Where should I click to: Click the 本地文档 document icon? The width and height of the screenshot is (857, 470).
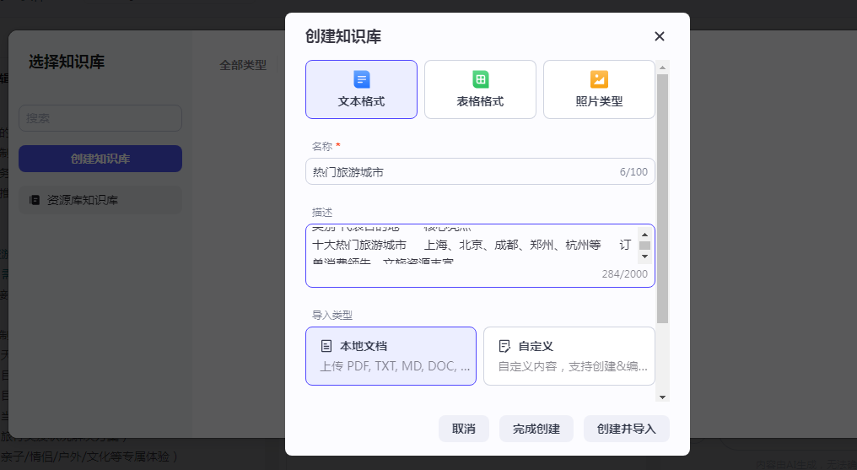(x=326, y=346)
